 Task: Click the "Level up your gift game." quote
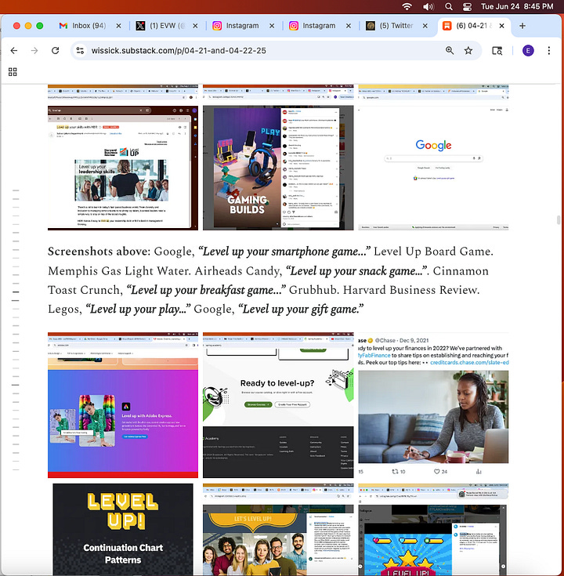(x=301, y=309)
